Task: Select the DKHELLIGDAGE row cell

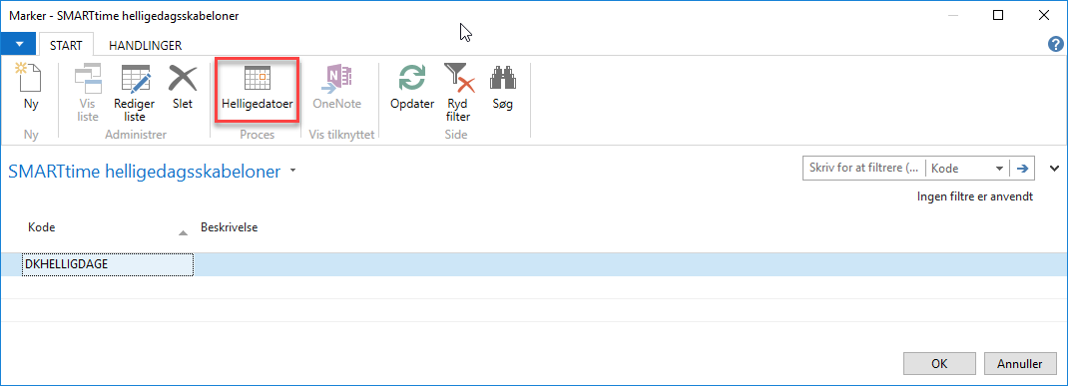Action: click(108, 265)
